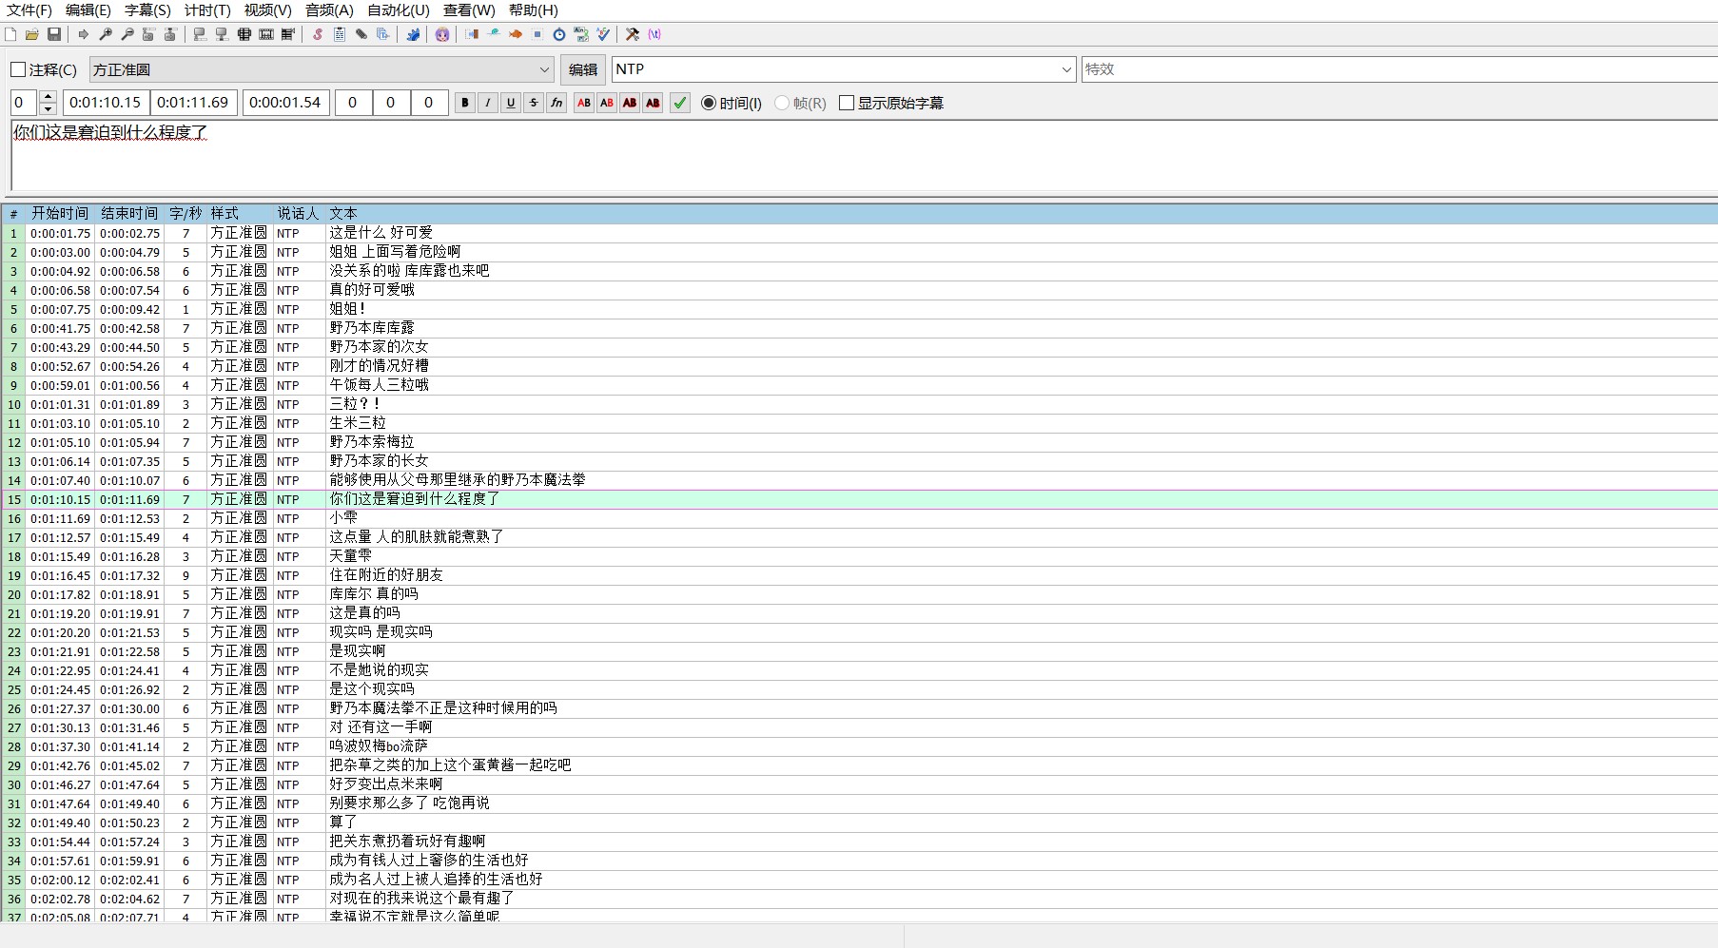Set primary color with first AB button
The height and width of the screenshot is (948, 1718).
[x=584, y=103]
